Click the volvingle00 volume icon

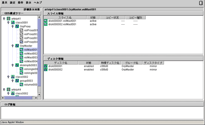pos(21,73)
